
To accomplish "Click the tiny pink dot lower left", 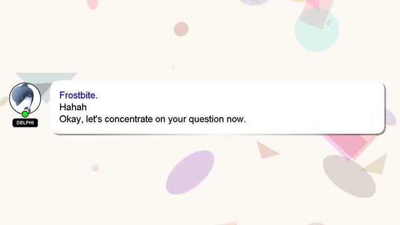I will (96, 168).
